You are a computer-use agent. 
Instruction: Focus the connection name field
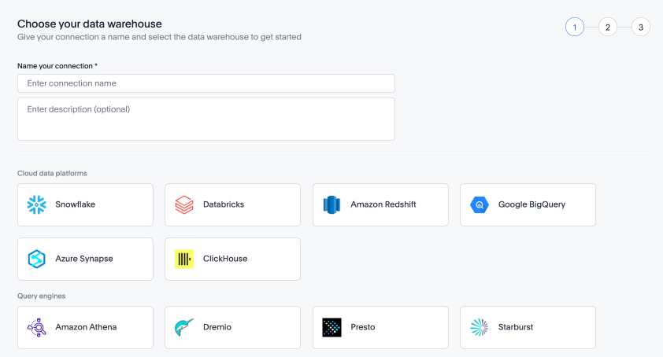click(x=206, y=83)
